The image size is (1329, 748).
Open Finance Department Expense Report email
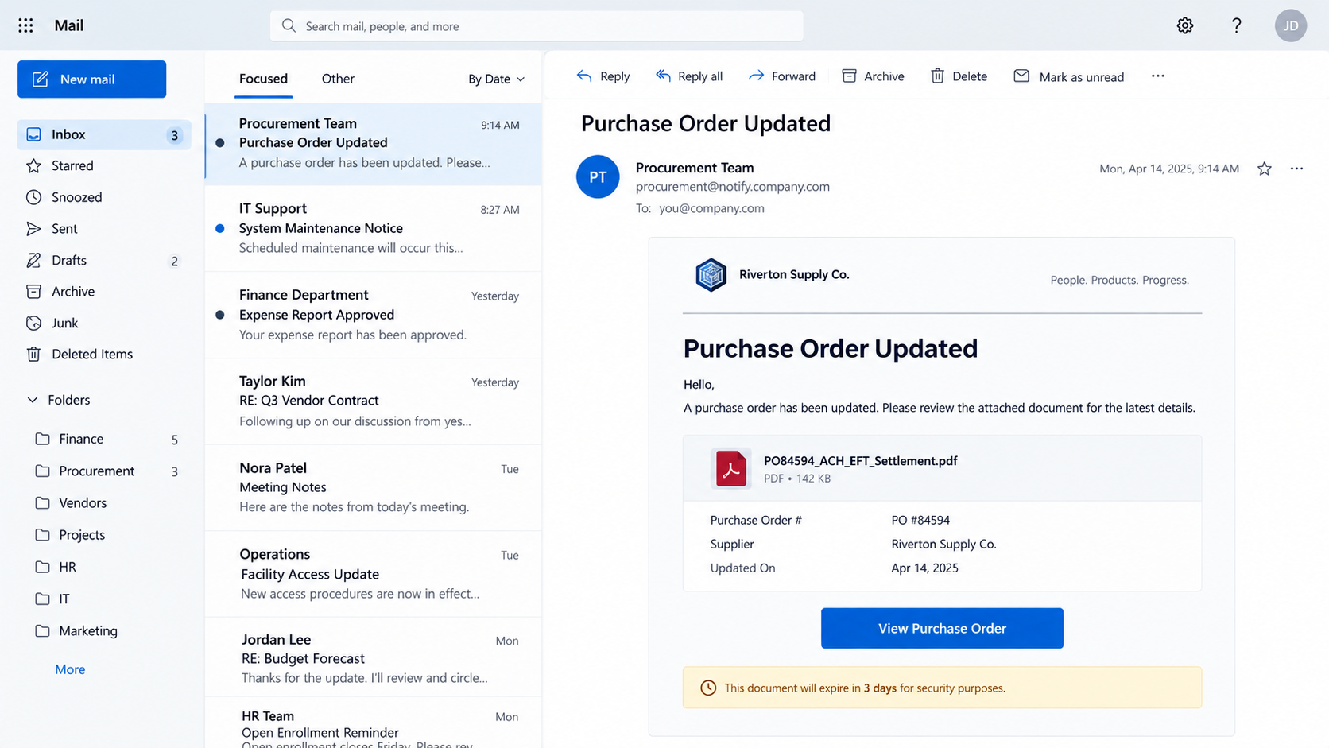pos(374,315)
